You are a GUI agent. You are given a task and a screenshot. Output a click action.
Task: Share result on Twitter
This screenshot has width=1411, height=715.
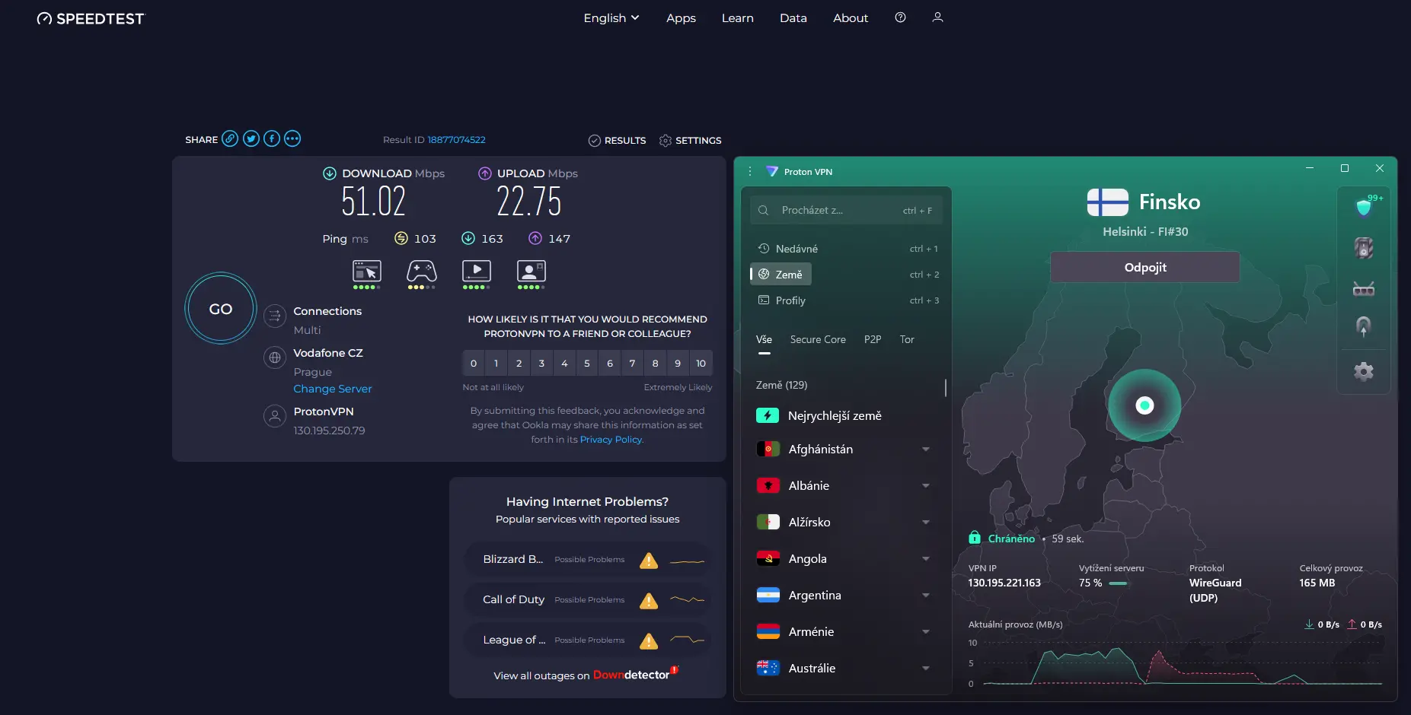[x=251, y=138]
